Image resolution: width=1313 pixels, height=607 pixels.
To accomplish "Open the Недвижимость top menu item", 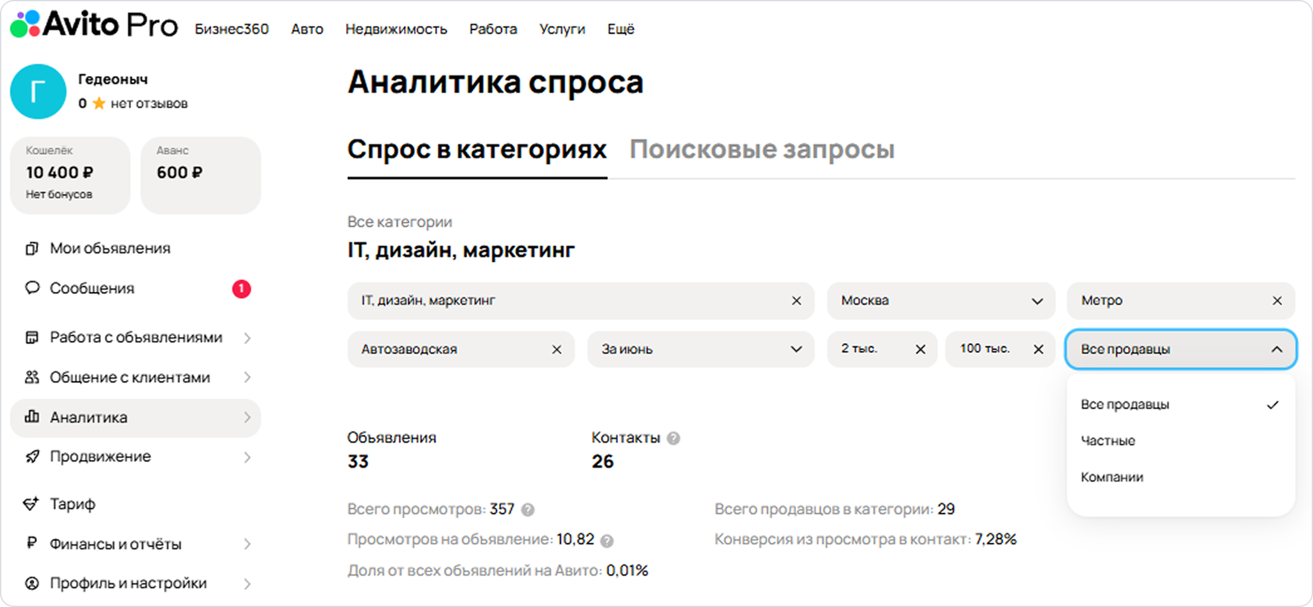I will pos(396,29).
